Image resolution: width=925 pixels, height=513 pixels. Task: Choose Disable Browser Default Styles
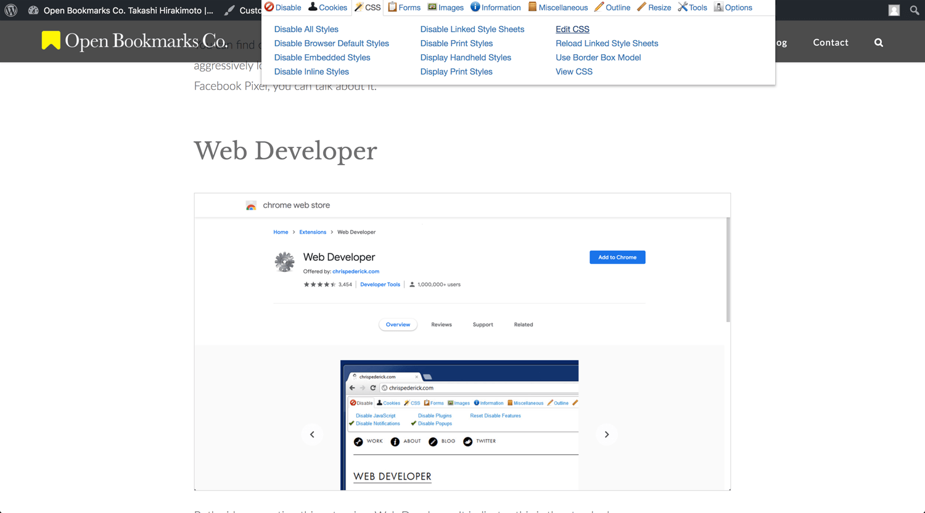pyautogui.click(x=331, y=43)
